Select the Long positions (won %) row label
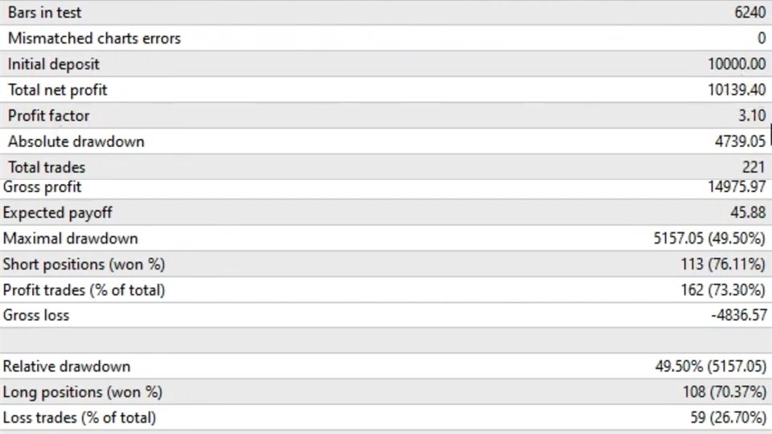This screenshot has width=772, height=434. 82,392
